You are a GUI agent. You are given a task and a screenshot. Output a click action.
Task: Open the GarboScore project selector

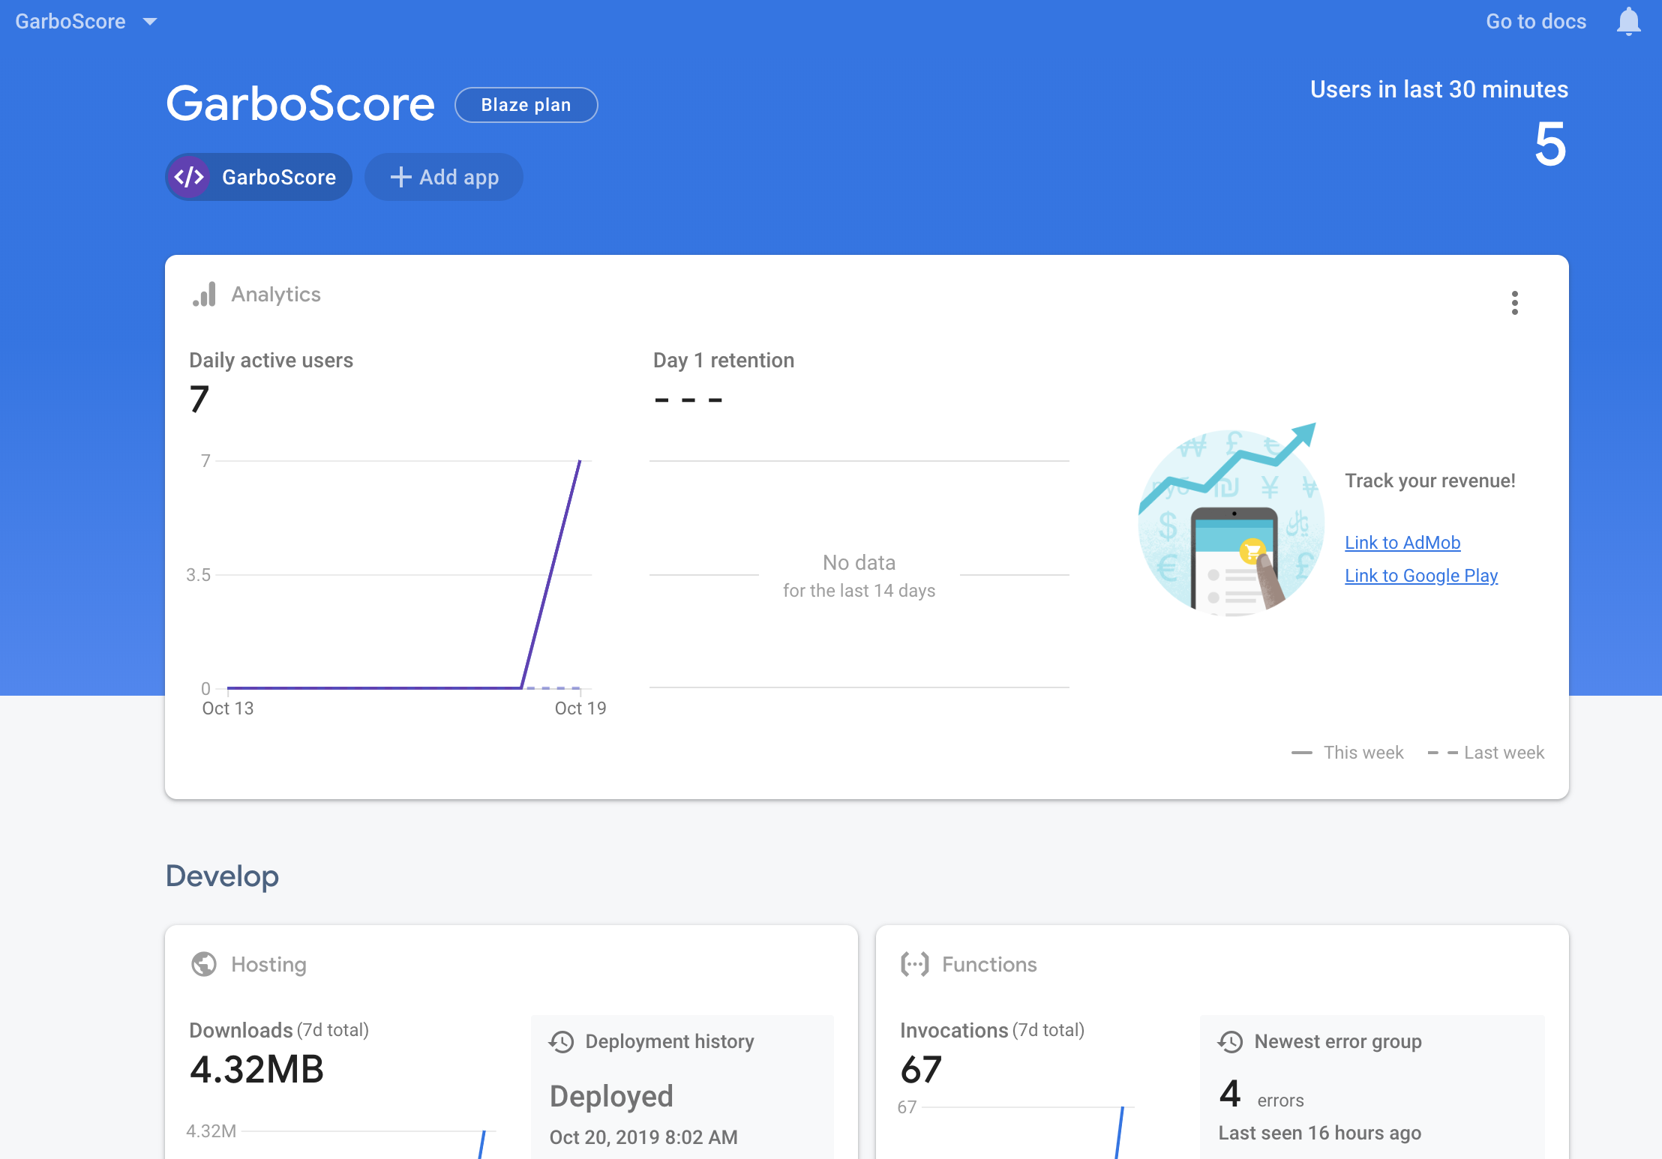(70, 22)
